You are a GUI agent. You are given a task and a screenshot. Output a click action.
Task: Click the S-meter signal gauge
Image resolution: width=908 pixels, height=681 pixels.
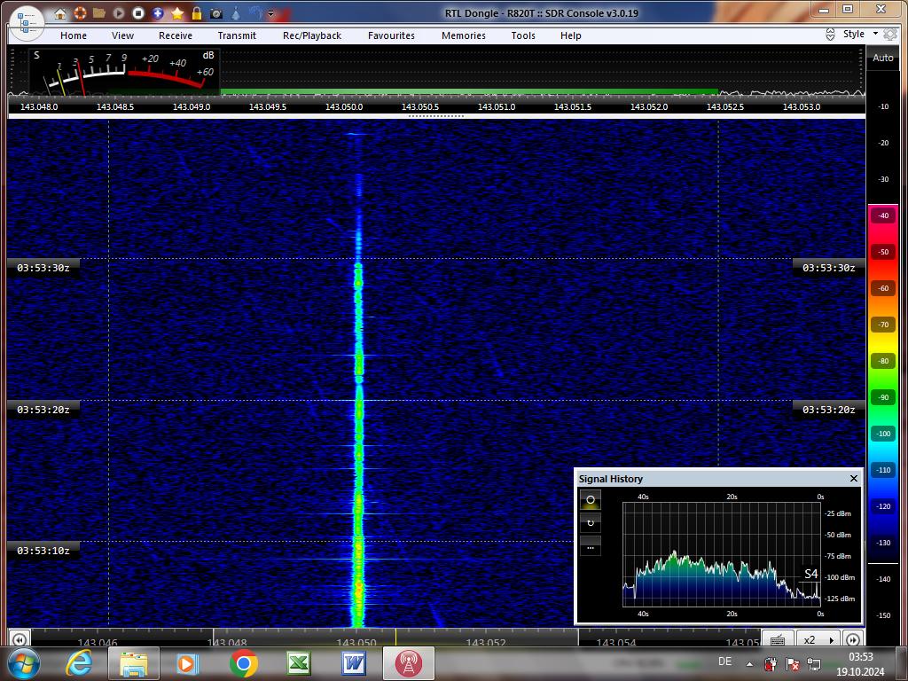point(124,71)
